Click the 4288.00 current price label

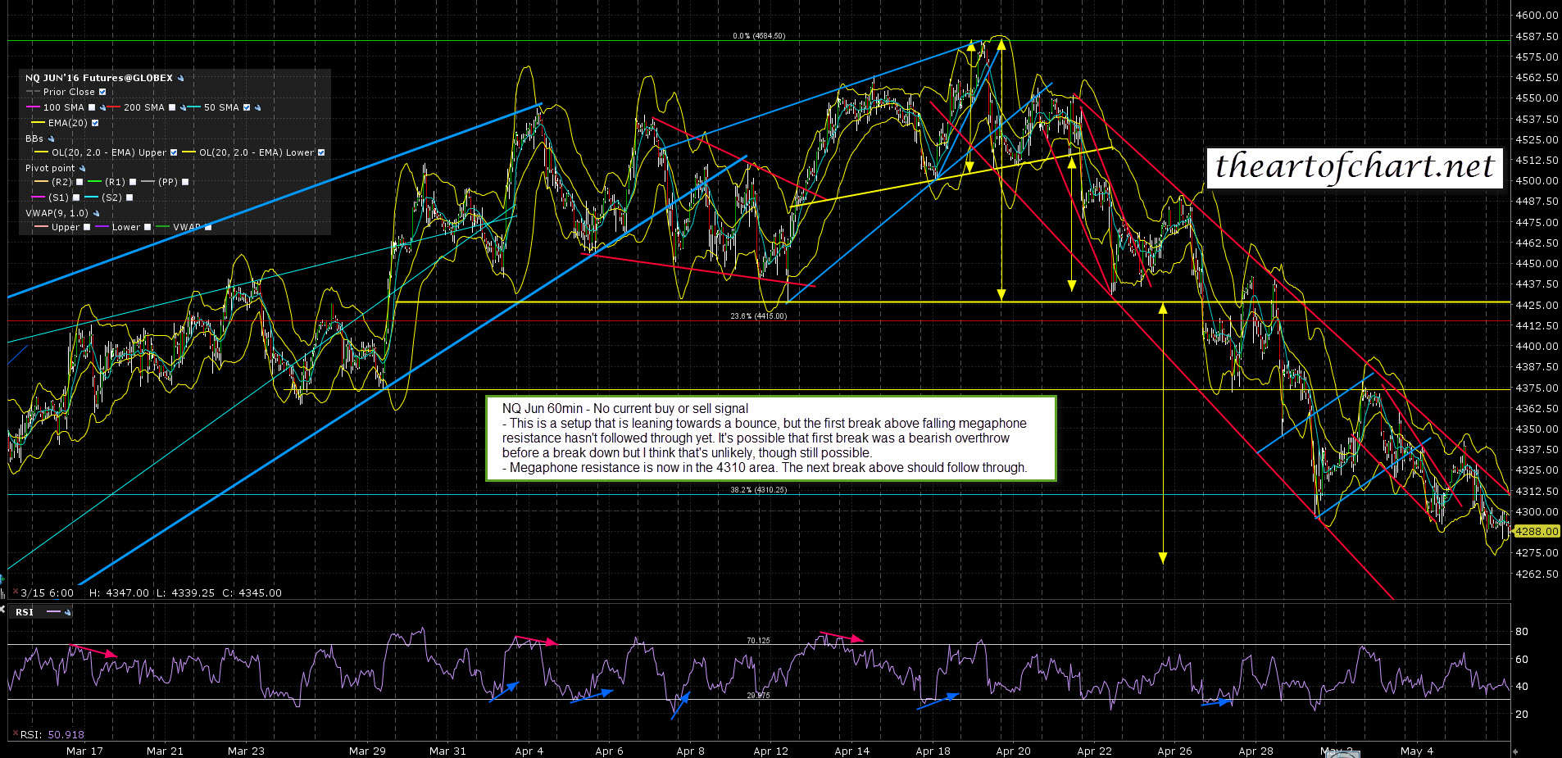(x=1536, y=531)
